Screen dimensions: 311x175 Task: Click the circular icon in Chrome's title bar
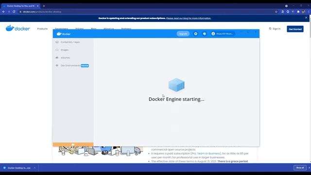coord(286,6)
